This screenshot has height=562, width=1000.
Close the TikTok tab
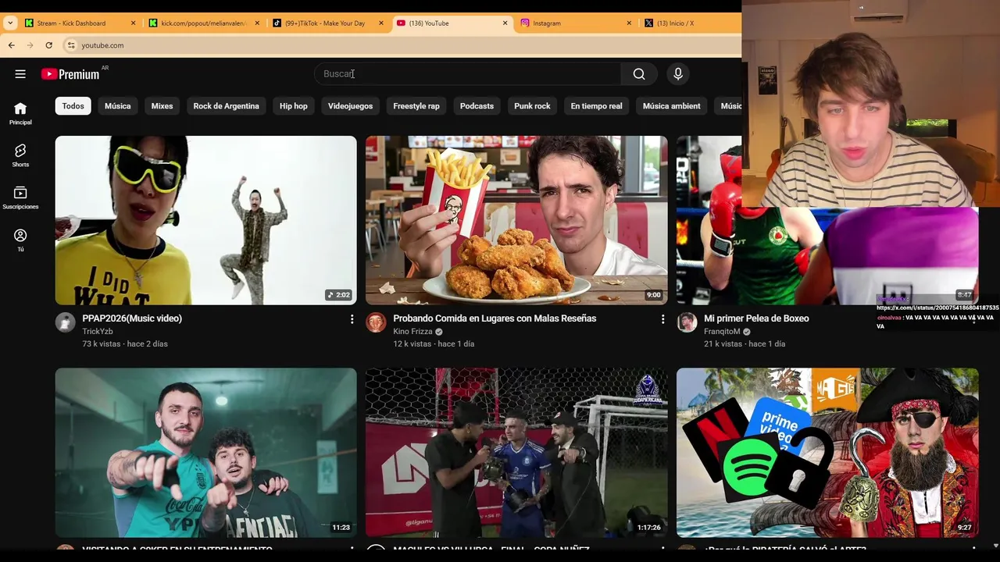(381, 23)
